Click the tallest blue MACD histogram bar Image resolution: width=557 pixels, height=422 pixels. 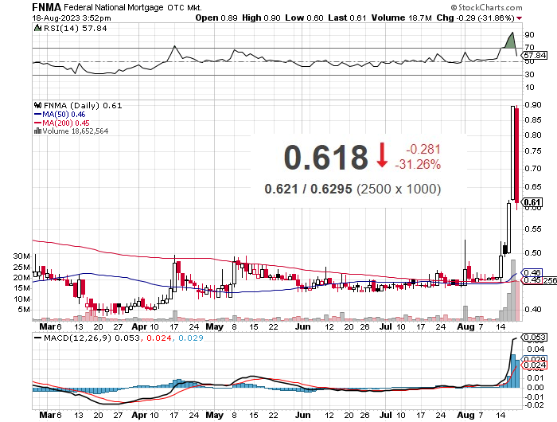pos(513,371)
